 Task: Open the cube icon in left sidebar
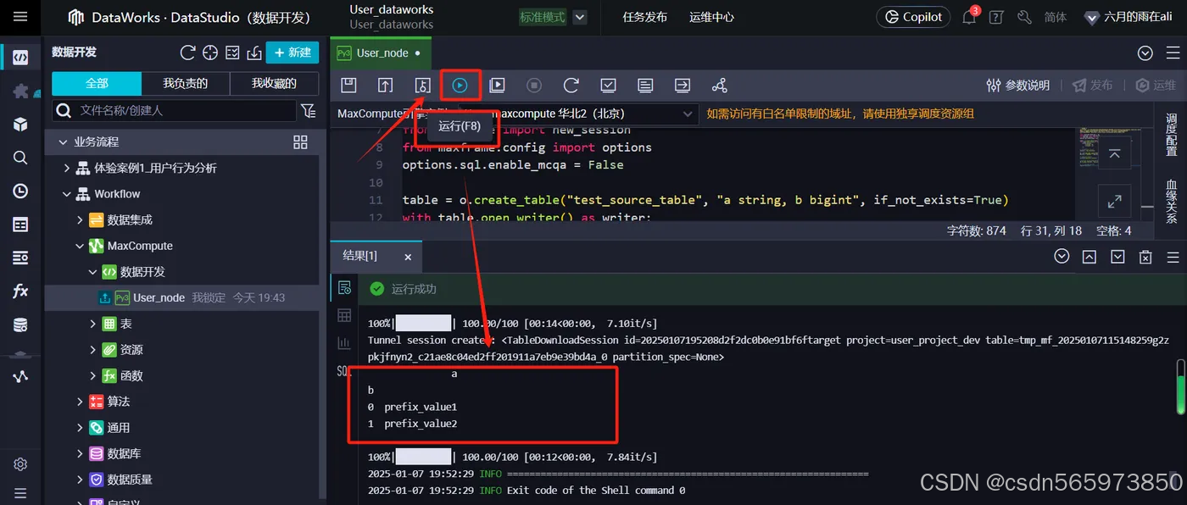click(x=20, y=125)
